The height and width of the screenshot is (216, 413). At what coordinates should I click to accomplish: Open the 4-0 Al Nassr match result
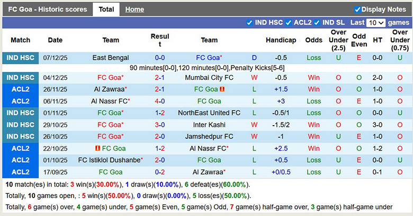click(x=159, y=101)
